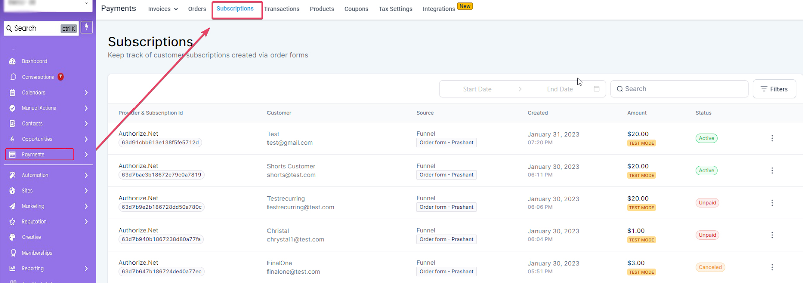Viewport: 803px width, 283px height.
Task: Click the Conversations unread badge 7
Action: click(x=61, y=77)
